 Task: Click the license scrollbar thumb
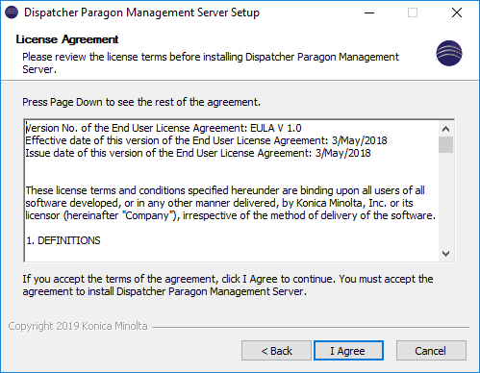point(445,144)
